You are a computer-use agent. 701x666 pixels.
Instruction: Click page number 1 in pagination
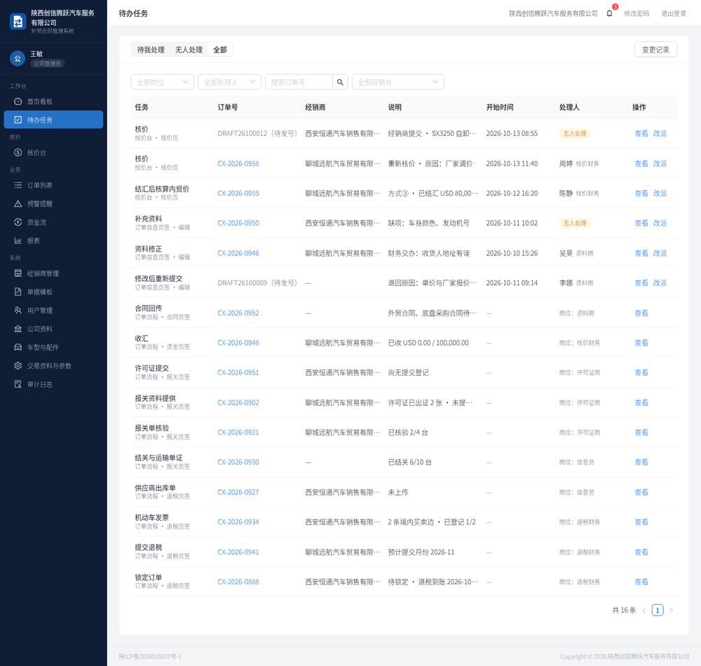tap(658, 610)
